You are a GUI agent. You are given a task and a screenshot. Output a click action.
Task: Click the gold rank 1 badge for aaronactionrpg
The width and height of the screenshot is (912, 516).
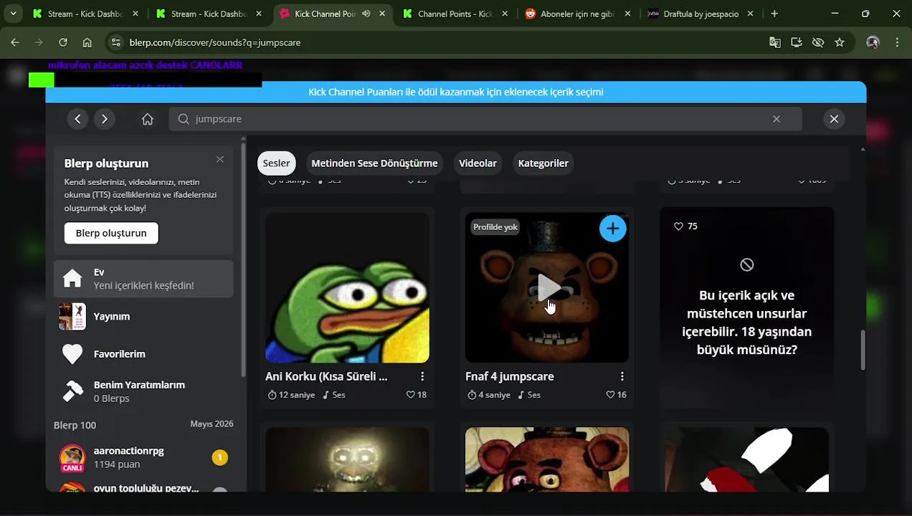point(220,457)
